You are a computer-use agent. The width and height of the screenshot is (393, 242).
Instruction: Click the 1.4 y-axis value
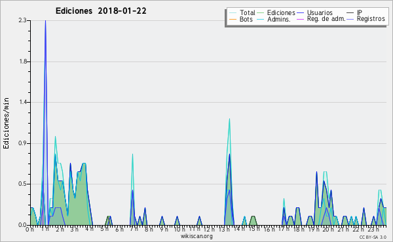tap(22, 102)
